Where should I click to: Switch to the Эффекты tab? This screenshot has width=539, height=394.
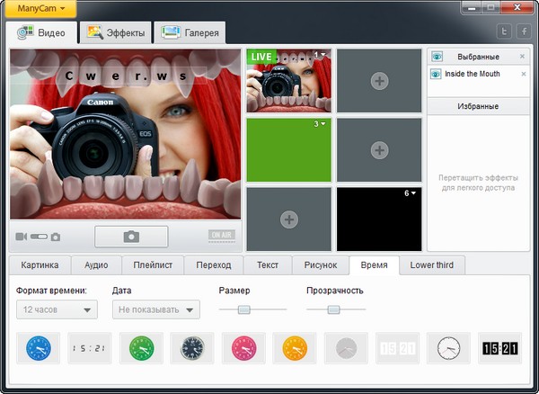point(117,33)
